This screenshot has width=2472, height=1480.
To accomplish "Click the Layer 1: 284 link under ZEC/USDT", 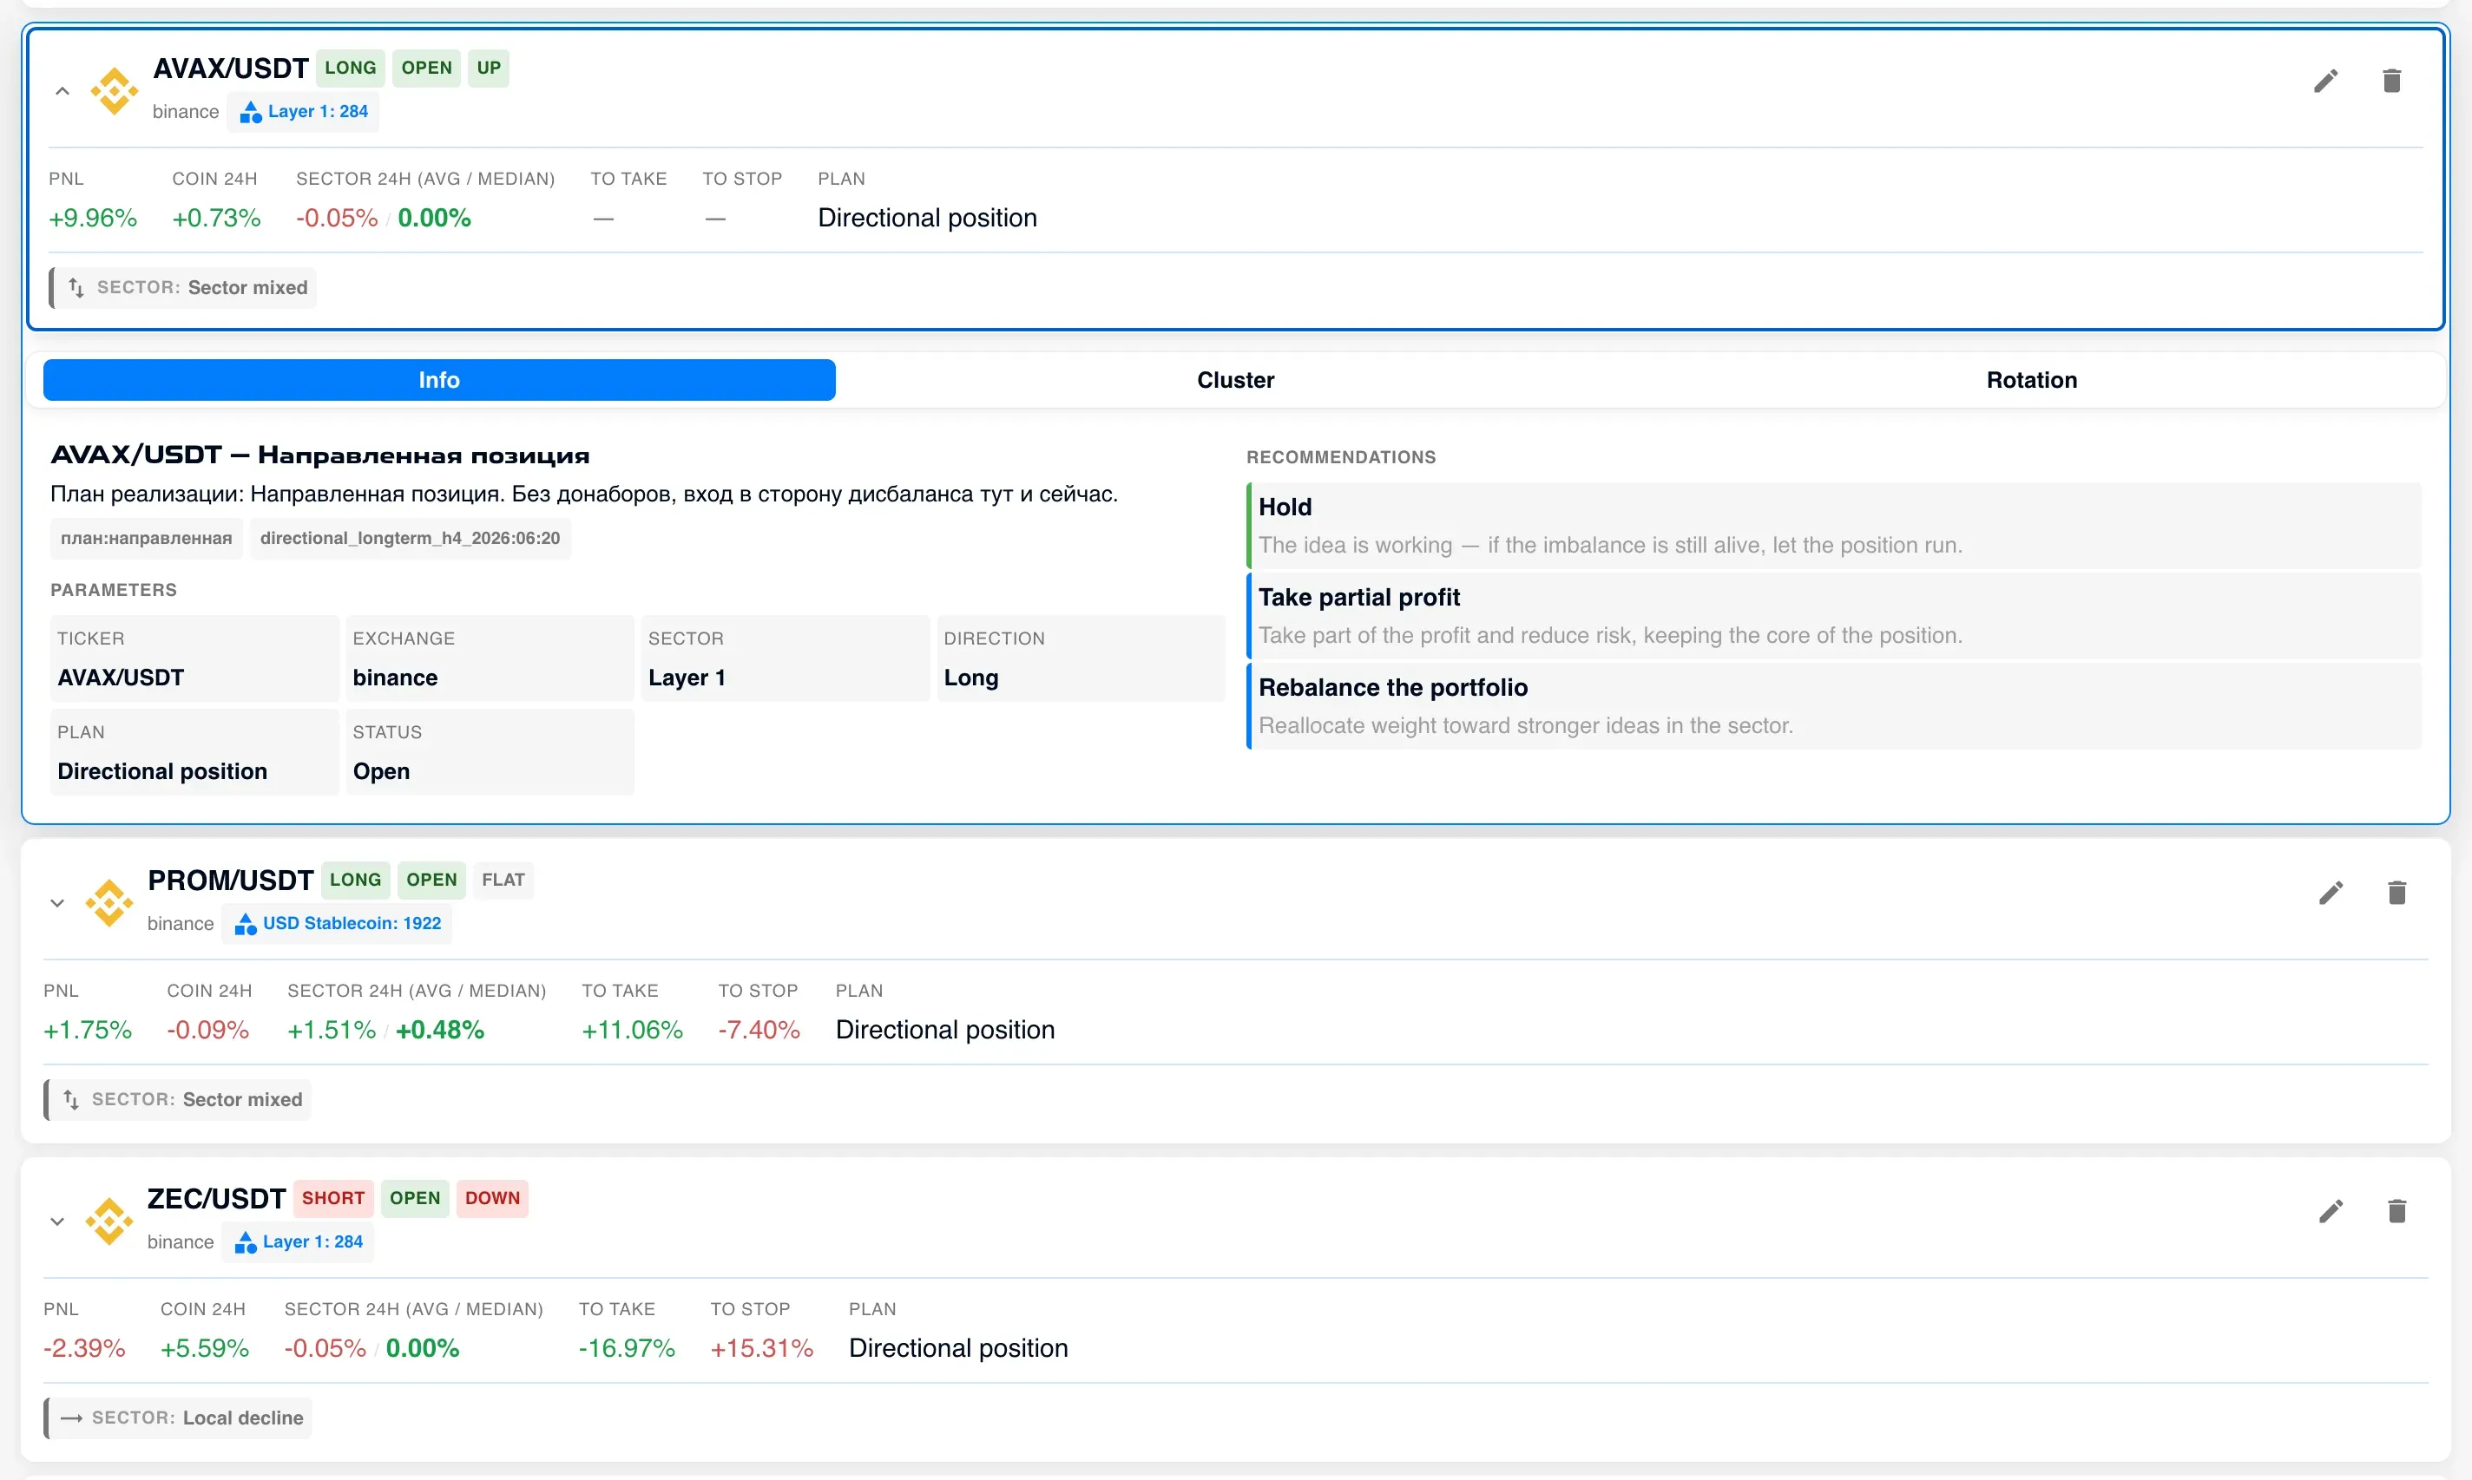I will 299,1241.
